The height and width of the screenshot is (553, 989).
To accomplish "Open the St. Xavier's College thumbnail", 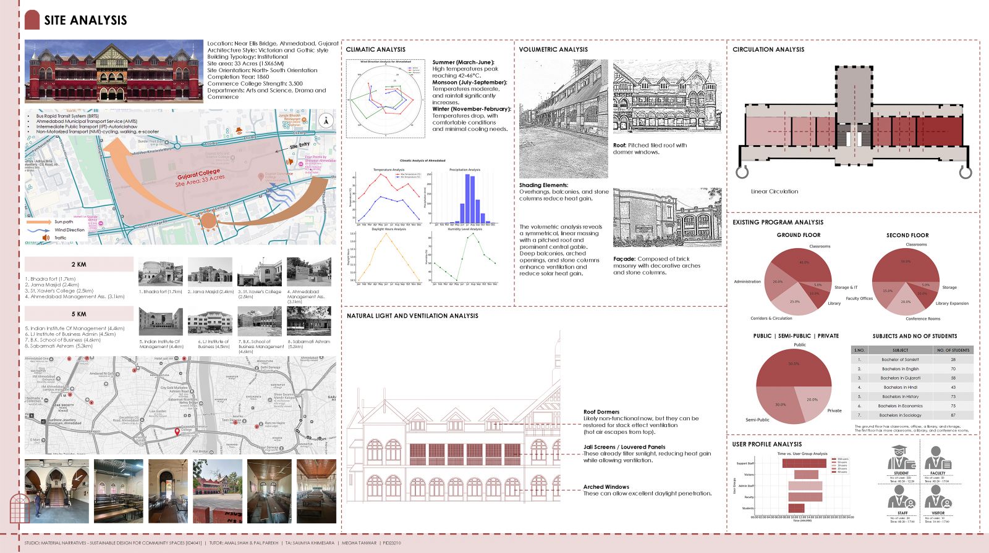I will (x=260, y=272).
